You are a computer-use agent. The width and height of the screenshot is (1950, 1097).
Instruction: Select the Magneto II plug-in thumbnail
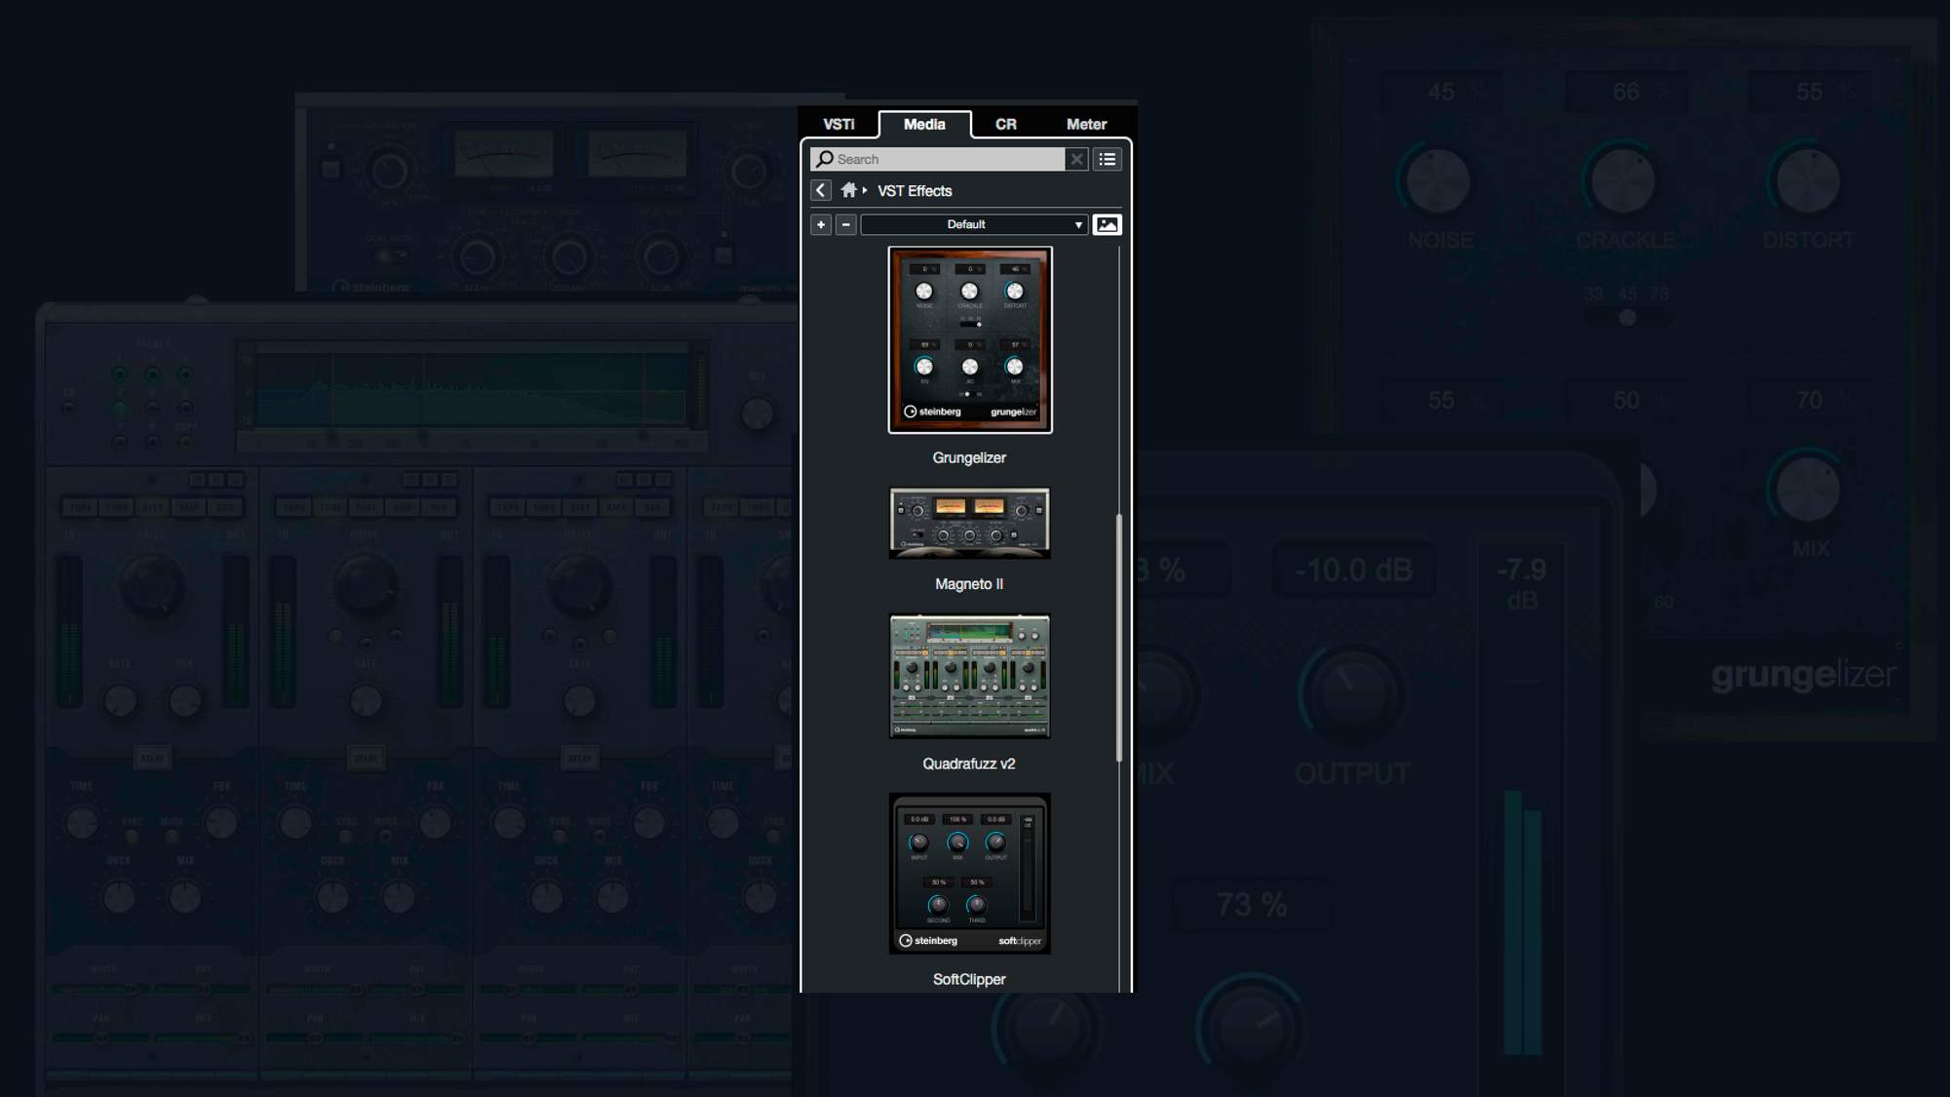tap(970, 523)
